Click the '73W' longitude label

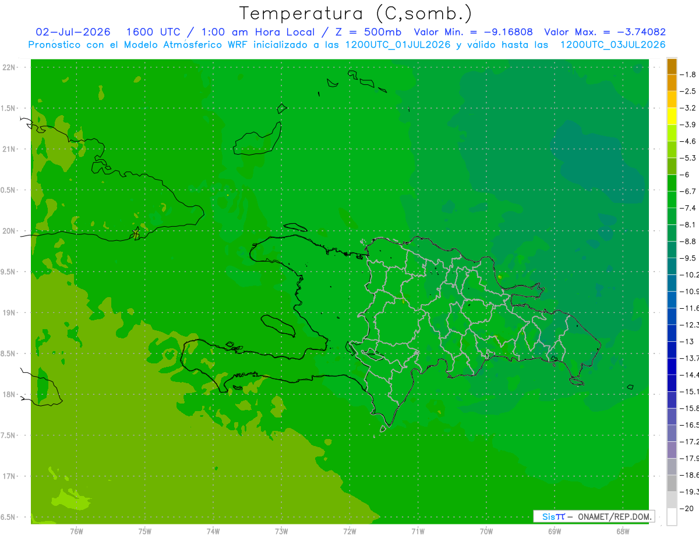point(281,531)
